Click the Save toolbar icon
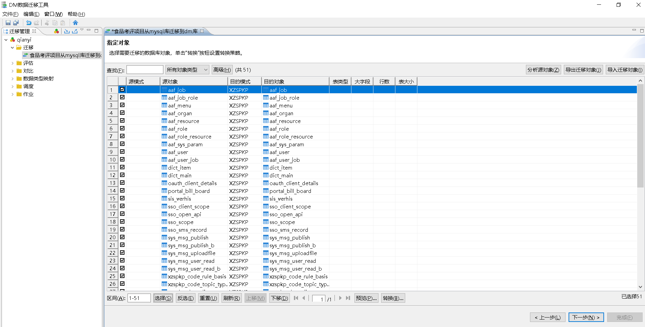The width and height of the screenshot is (645, 327). pyautogui.click(x=8, y=23)
